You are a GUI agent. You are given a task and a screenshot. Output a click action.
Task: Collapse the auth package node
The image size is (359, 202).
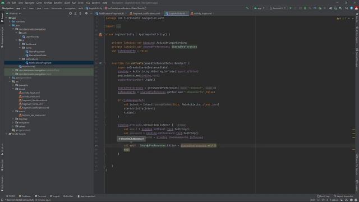pyautogui.click(x=16, y=33)
